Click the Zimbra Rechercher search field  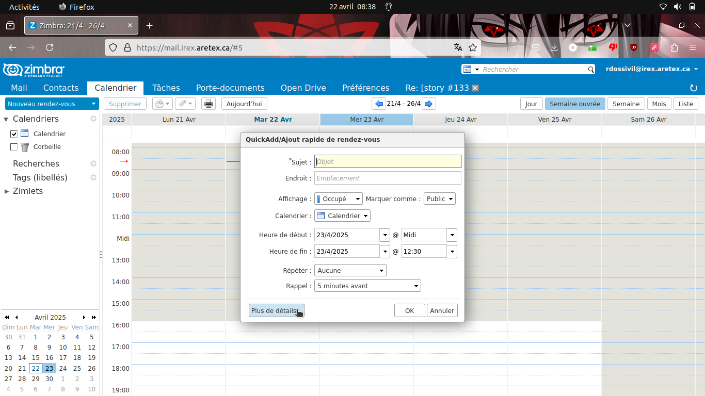coord(534,69)
